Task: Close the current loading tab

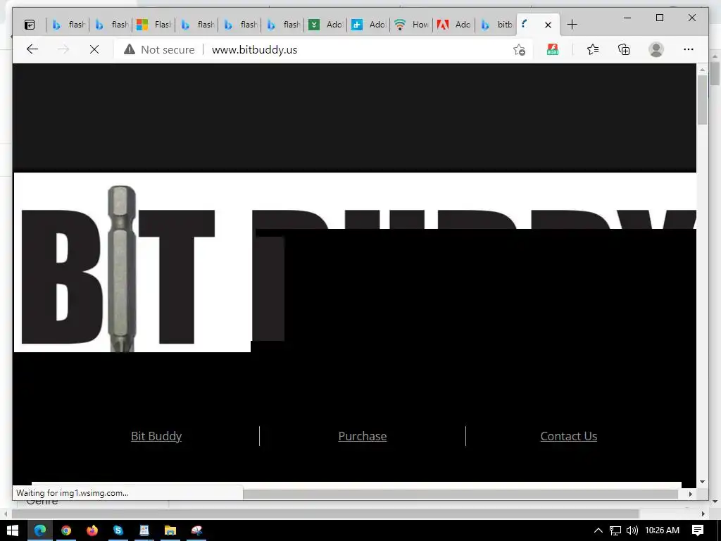Action: coord(548,25)
